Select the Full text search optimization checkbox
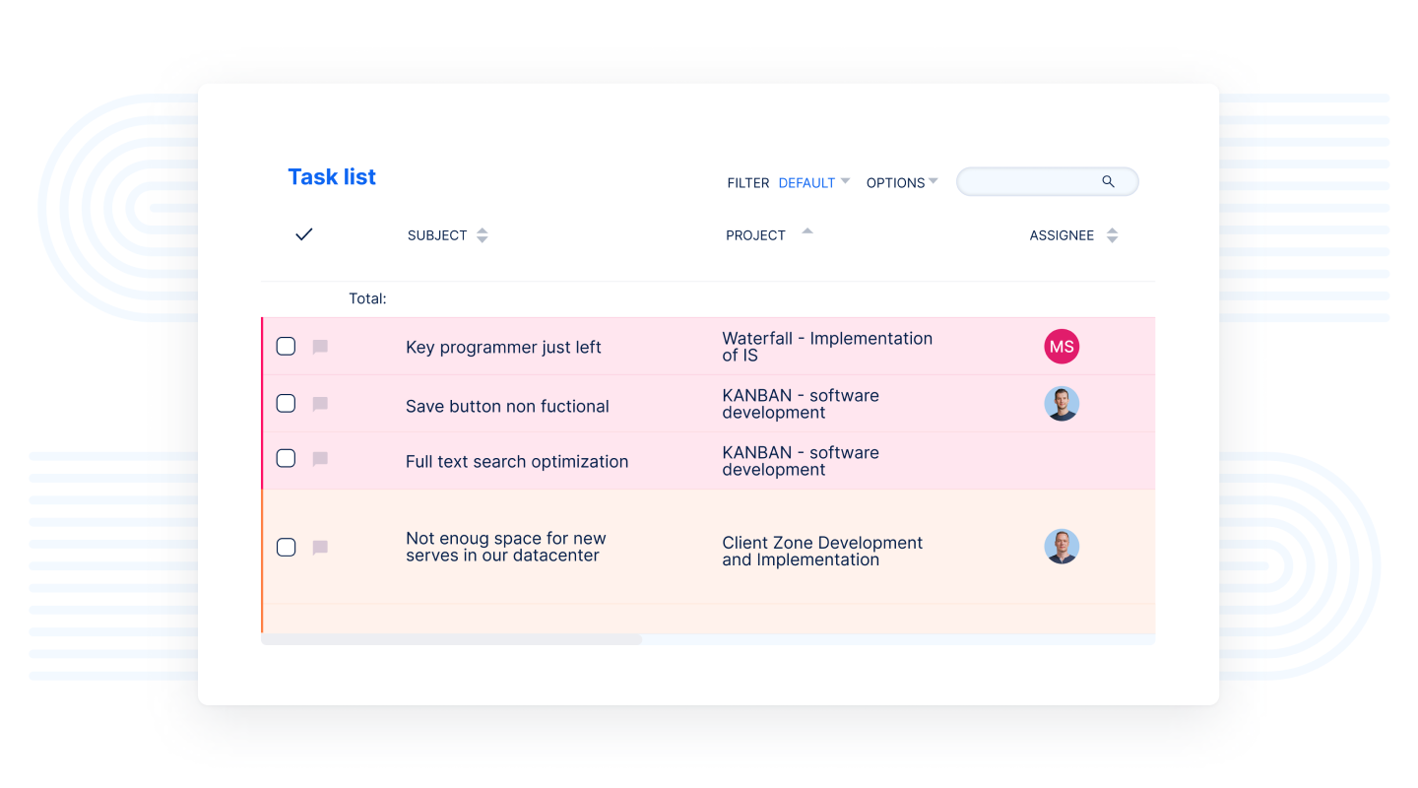 click(286, 459)
